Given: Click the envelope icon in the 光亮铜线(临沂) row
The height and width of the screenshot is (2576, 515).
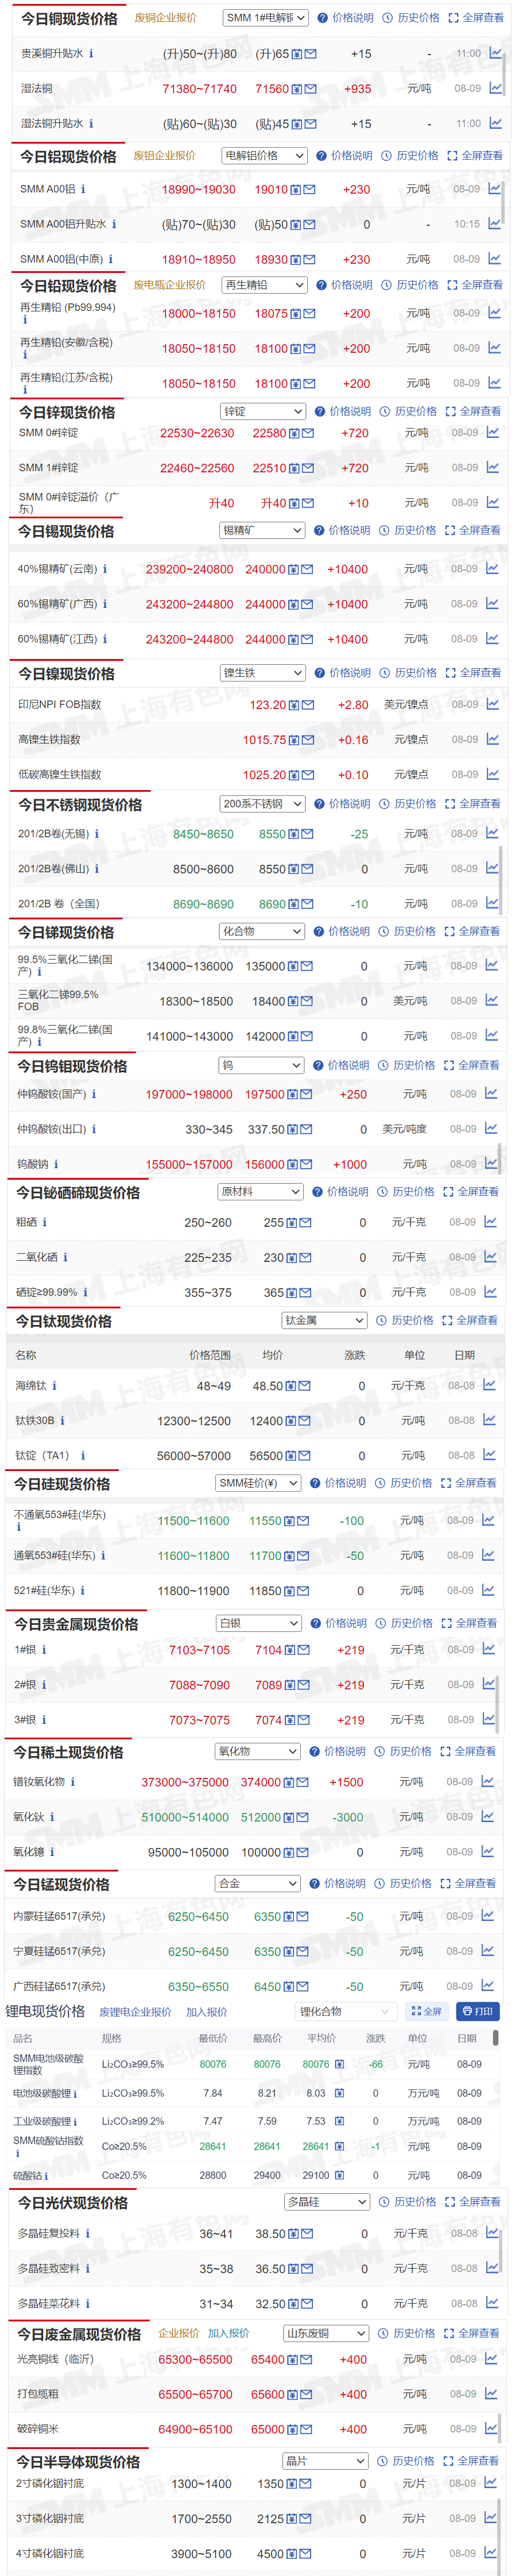Looking at the screenshot, I should coord(305,2359).
